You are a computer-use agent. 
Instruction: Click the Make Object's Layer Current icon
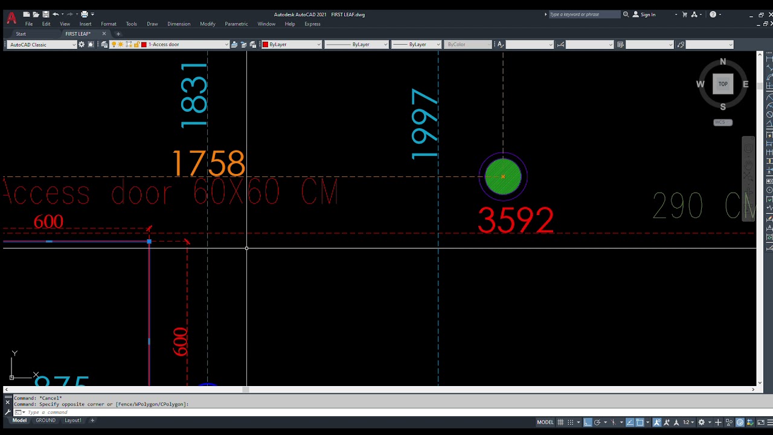point(234,44)
